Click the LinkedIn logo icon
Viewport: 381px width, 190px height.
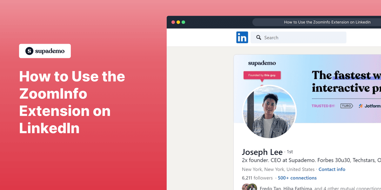pyautogui.click(x=242, y=37)
